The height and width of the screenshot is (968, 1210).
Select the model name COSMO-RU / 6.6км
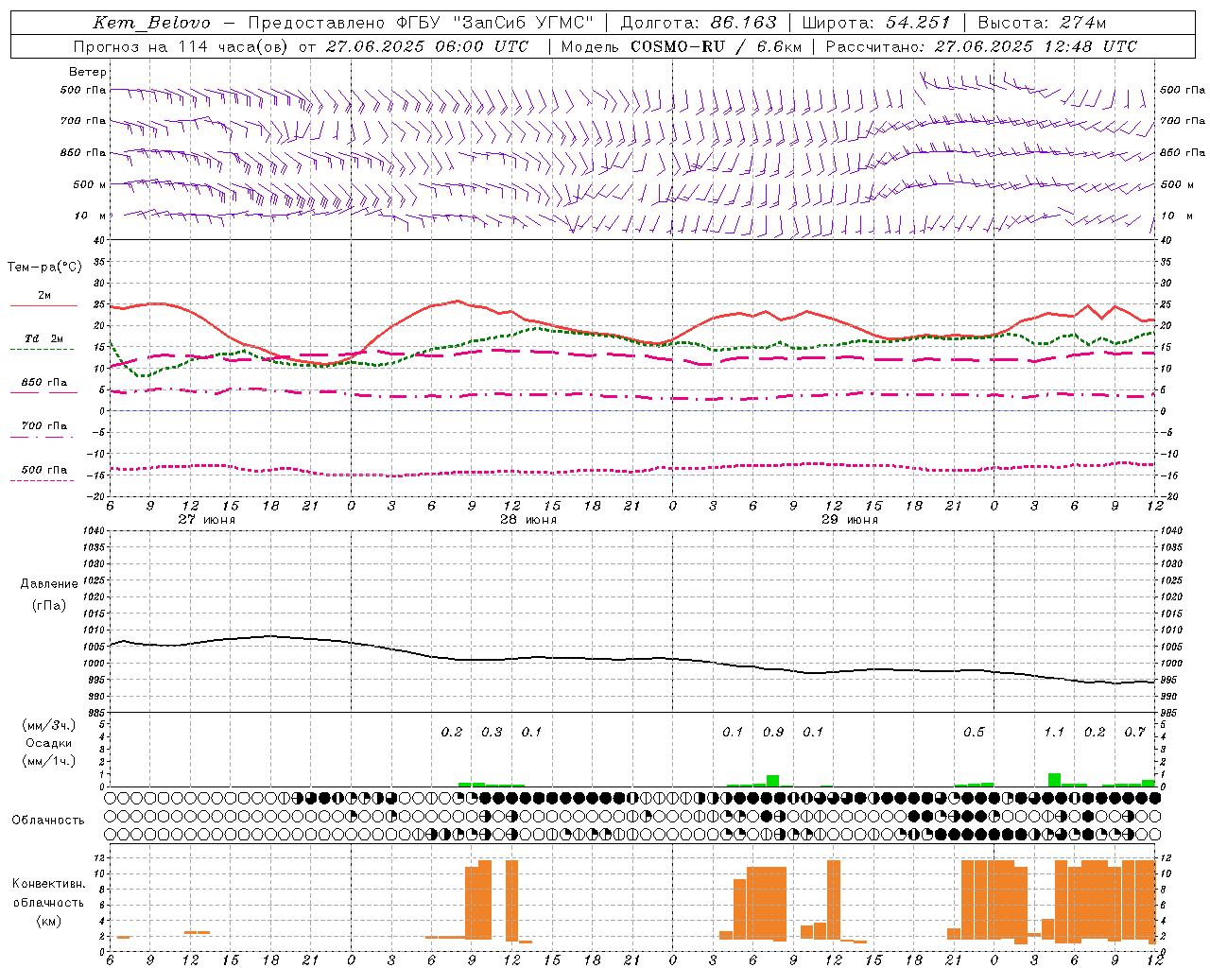(716, 46)
